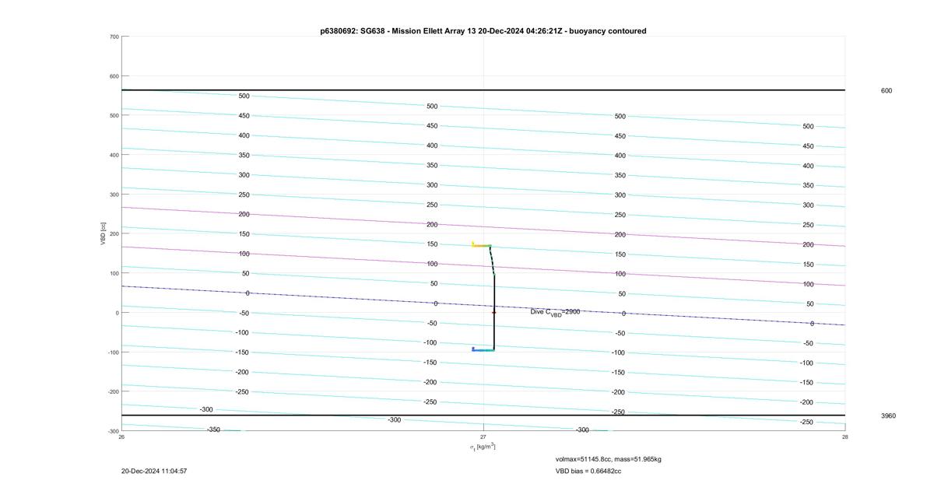Click the '27' x-axis tick label
The height and width of the screenshot is (484, 934).
[x=483, y=437]
